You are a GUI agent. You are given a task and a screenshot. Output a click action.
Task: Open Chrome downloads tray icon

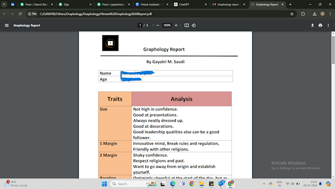(314, 14)
